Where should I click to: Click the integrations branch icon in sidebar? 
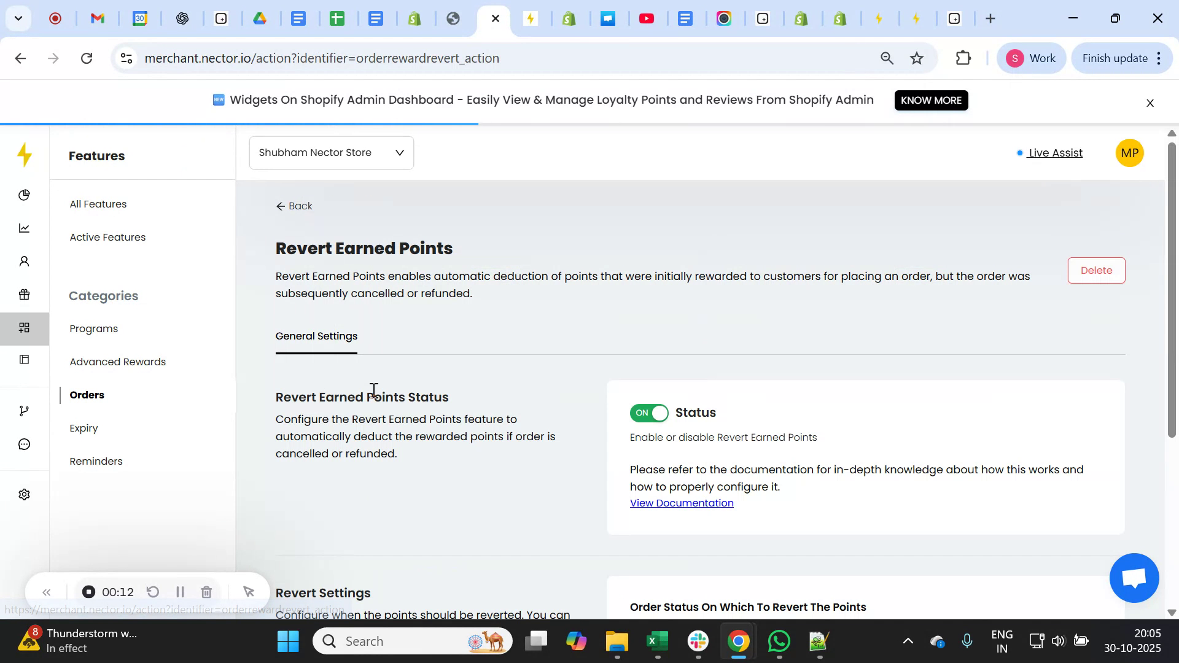click(24, 410)
